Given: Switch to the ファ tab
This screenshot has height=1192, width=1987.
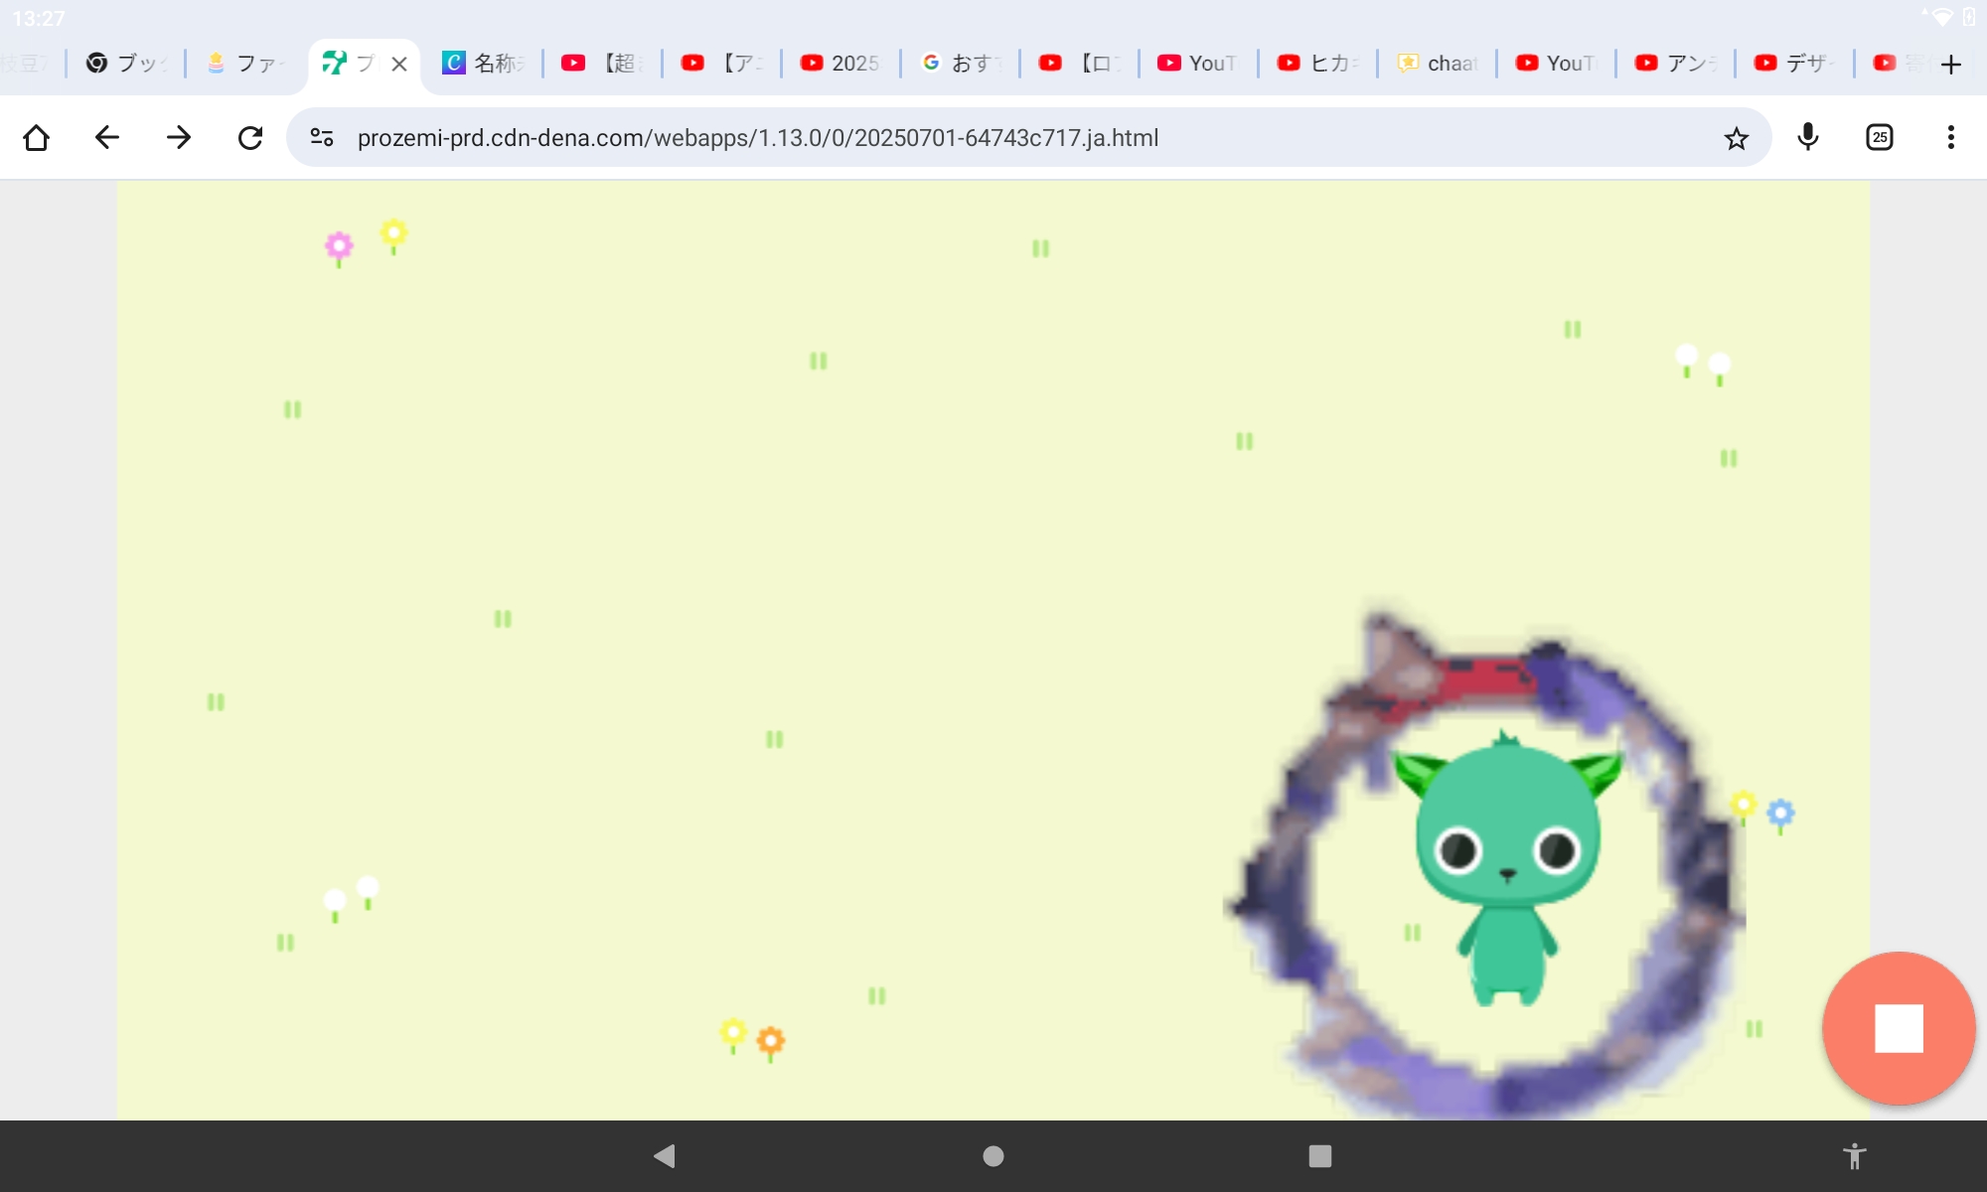Looking at the screenshot, I should [245, 64].
